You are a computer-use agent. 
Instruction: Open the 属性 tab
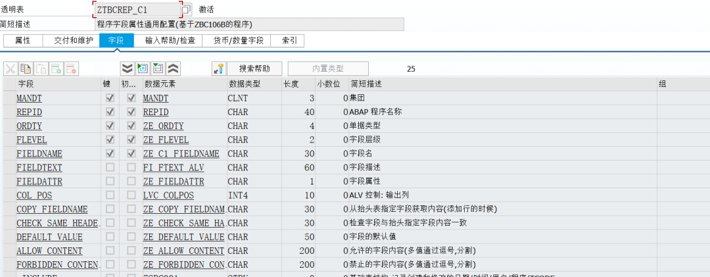click(x=23, y=40)
